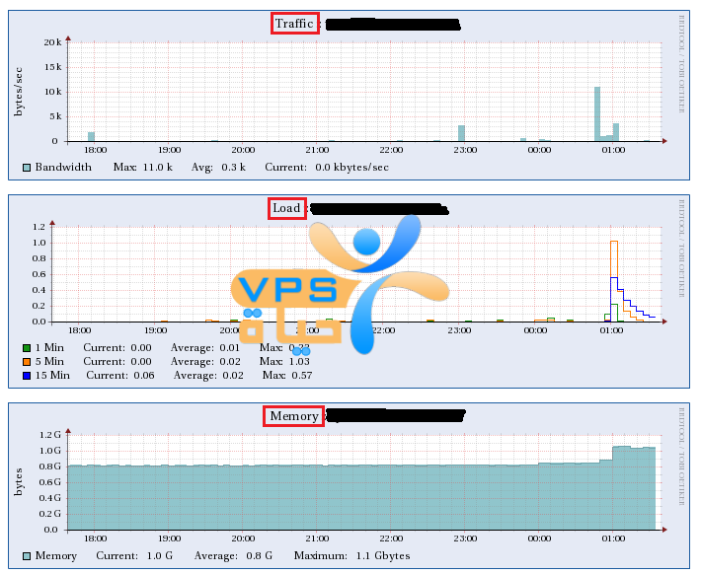This screenshot has width=701, height=574.
Task: Click "Average: 0.02" in the 15 Min row
Action: pyautogui.click(x=208, y=376)
